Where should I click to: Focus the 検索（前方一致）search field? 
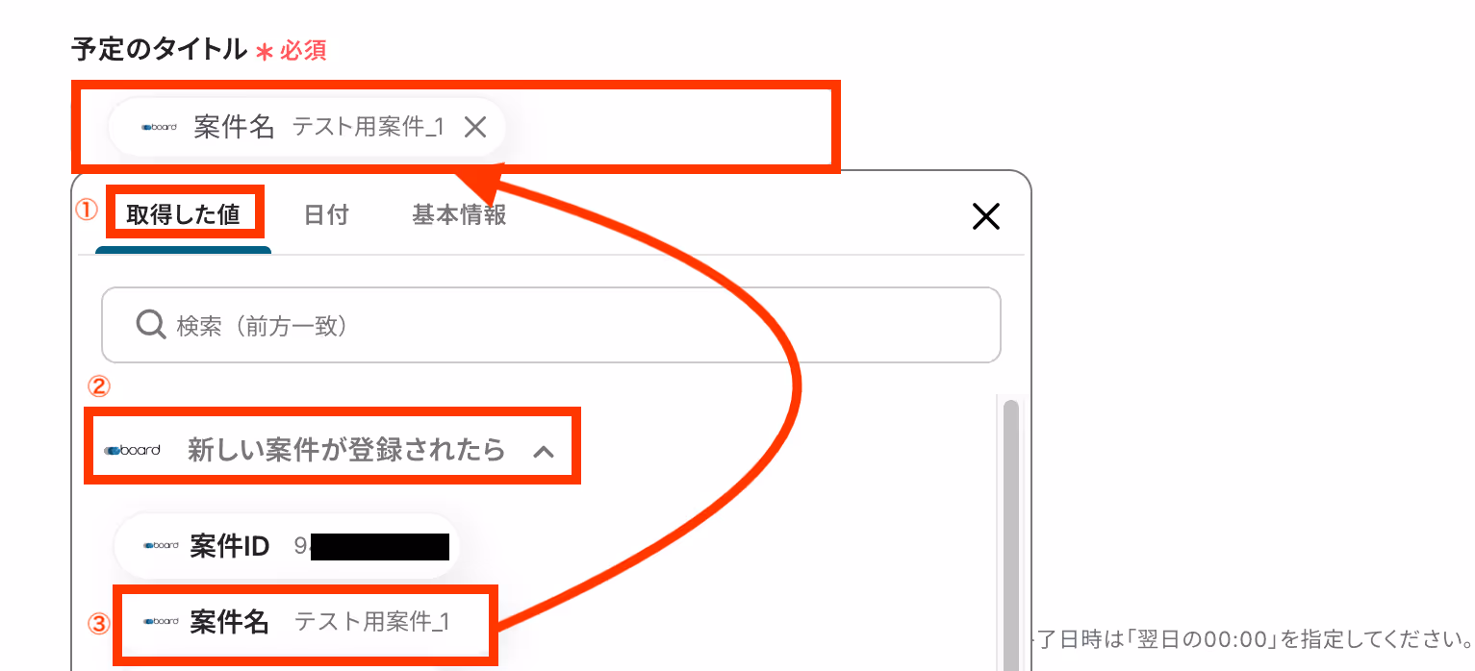551,325
